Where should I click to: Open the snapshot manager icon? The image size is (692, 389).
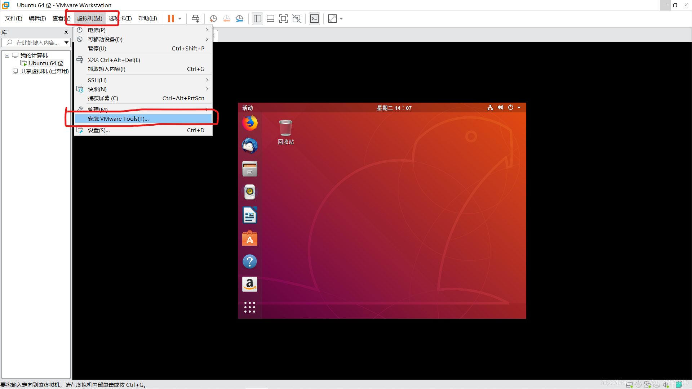click(x=240, y=19)
